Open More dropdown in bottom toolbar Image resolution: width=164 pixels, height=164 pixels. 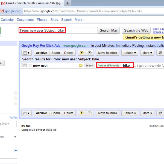point(147,113)
